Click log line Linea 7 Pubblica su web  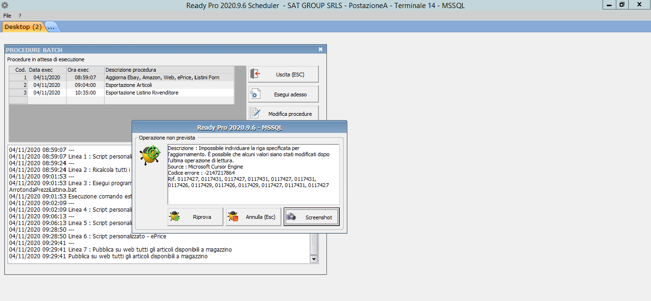point(120,249)
